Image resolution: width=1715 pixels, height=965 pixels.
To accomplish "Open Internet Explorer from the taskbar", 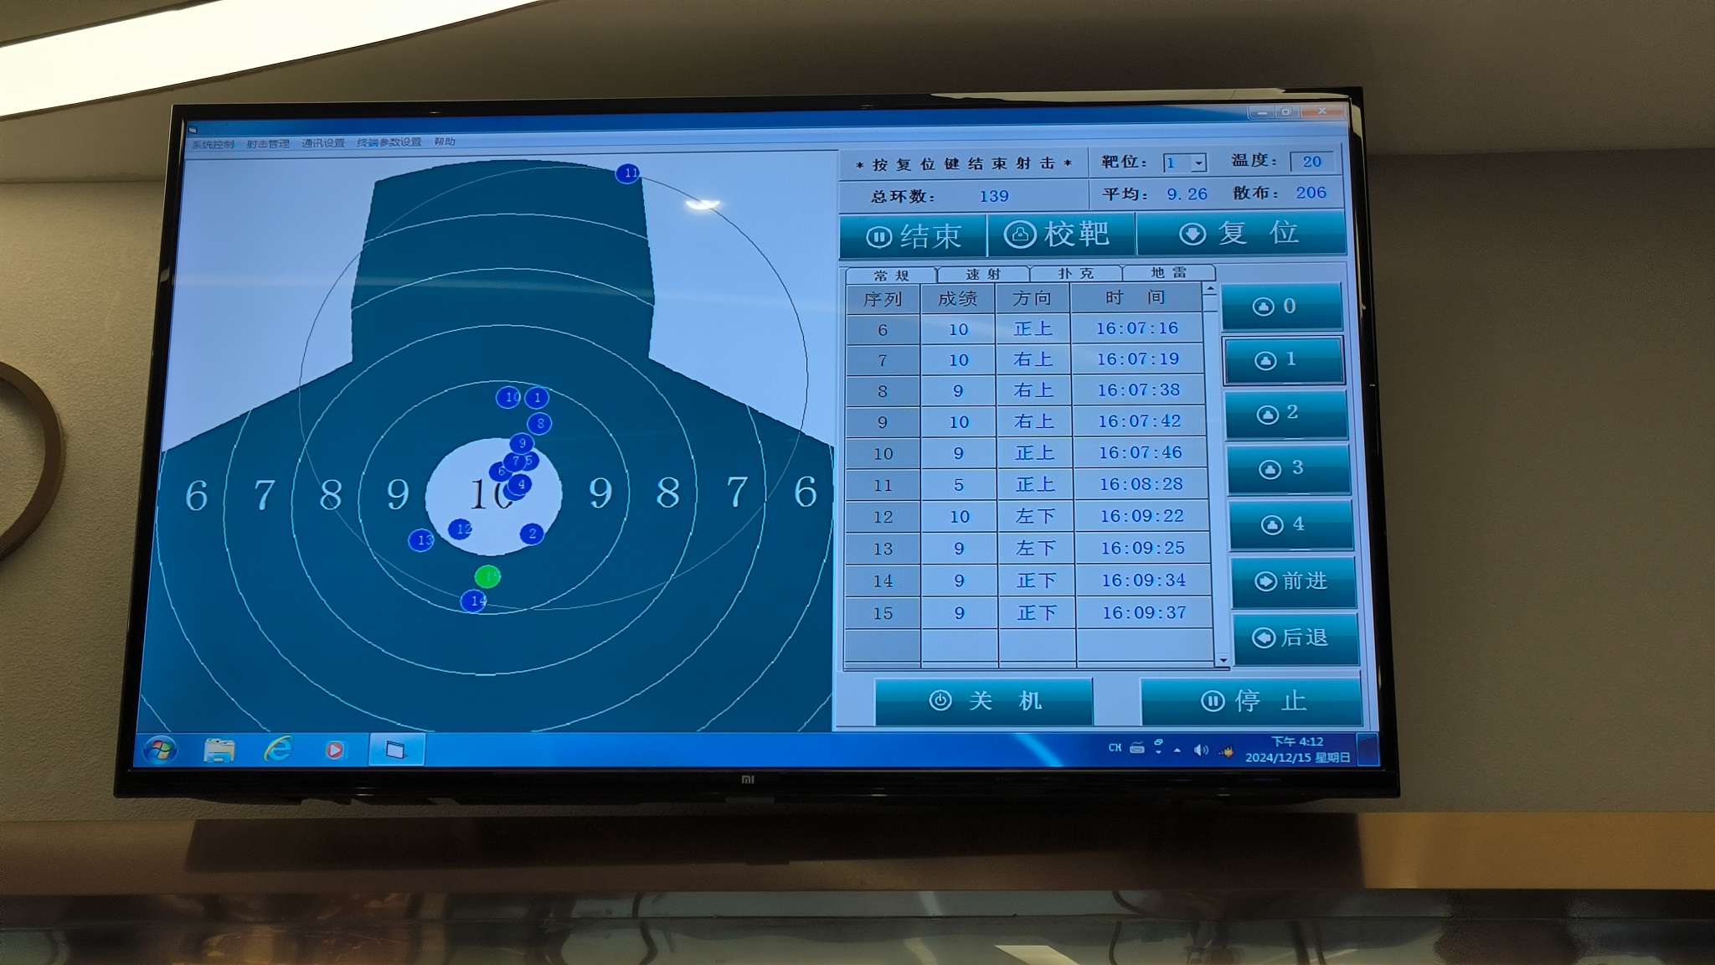I will point(278,749).
